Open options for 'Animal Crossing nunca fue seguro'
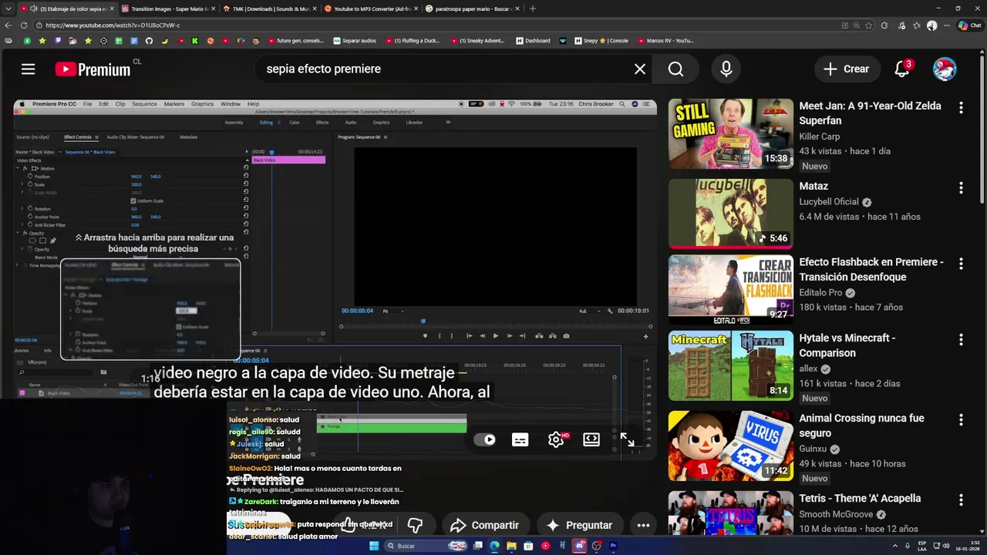This screenshot has height=555, width=987. [x=961, y=420]
